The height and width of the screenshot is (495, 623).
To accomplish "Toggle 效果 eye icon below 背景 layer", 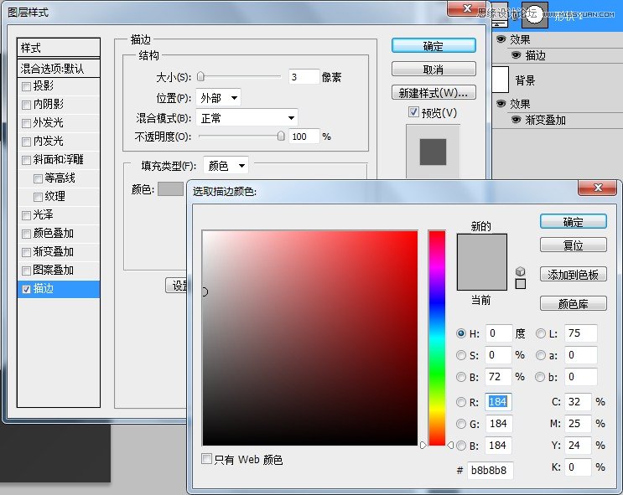I will pos(501,104).
